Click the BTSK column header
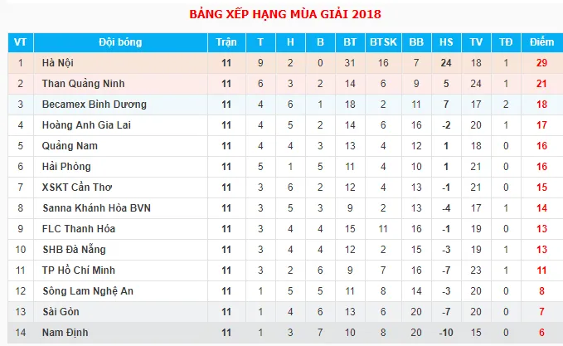563x346 pixels. coord(383,42)
